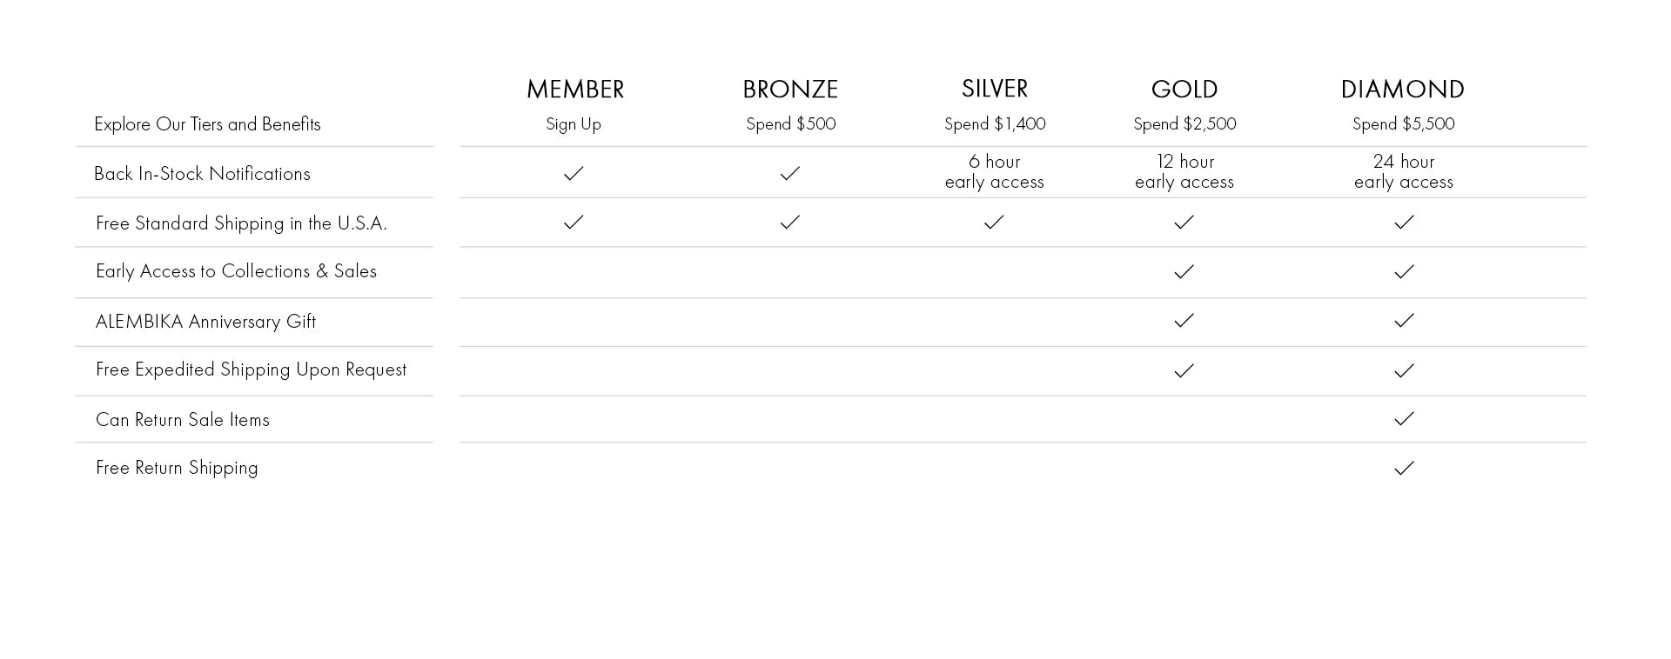Viewport: 1671px width, 659px height.
Task: Click Diamond checkmark for Can Return Sale Items
Action: tap(1404, 419)
